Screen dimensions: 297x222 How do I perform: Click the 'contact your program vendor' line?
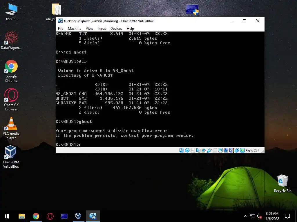(125, 136)
